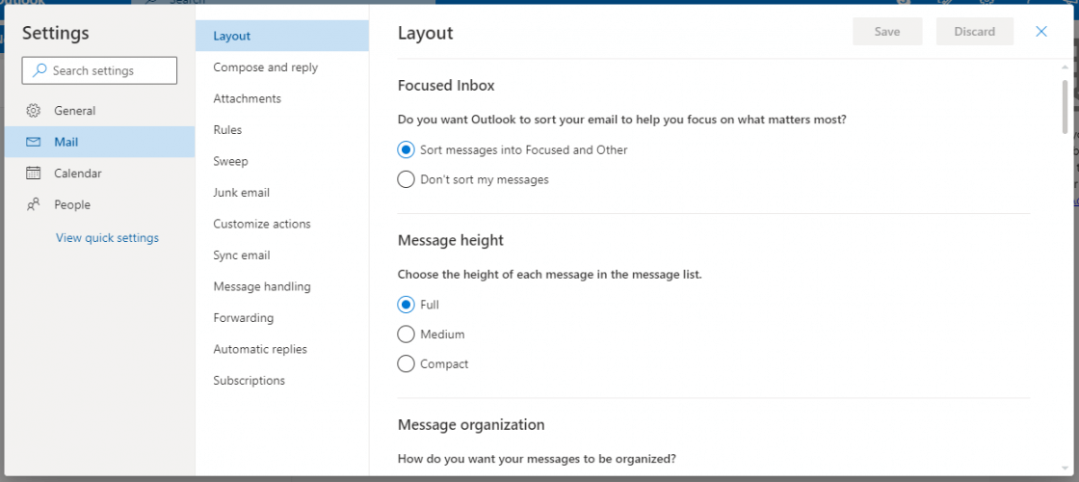Screen dimensions: 1079x482
Task: Click the Settings title text
Action: coord(56,33)
